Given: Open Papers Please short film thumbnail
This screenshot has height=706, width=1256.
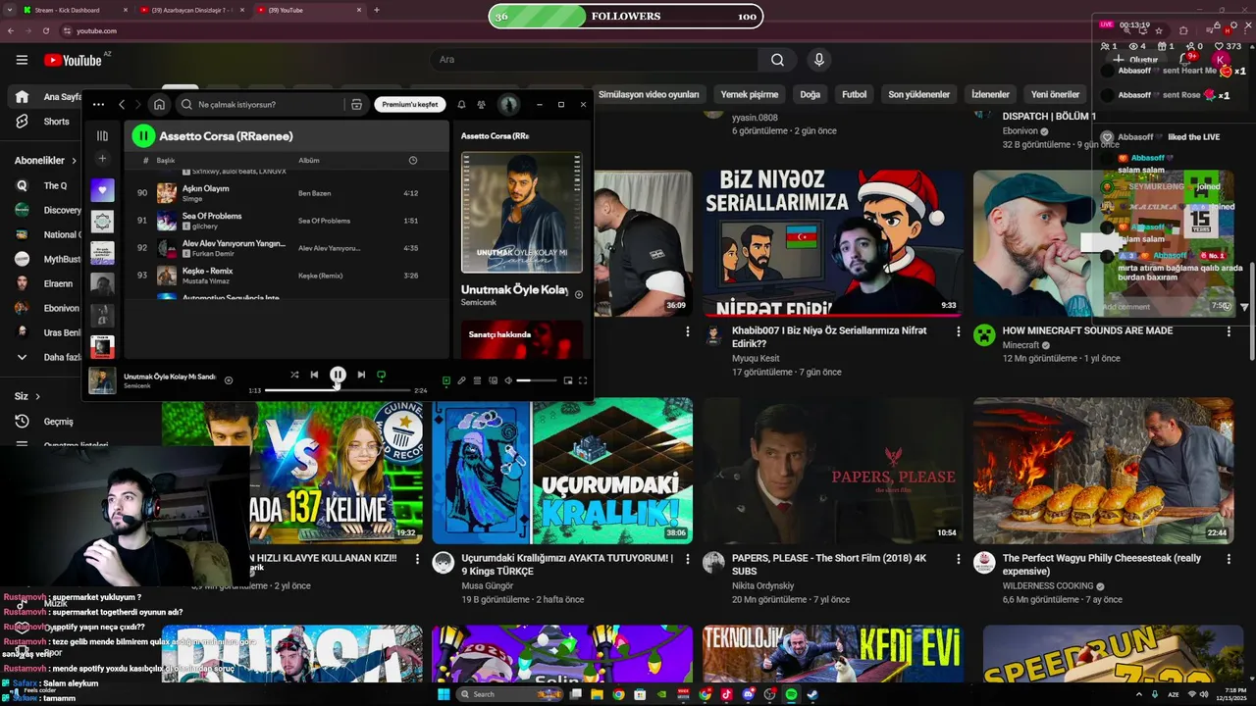Looking at the screenshot, I should (x=833, y=471).
